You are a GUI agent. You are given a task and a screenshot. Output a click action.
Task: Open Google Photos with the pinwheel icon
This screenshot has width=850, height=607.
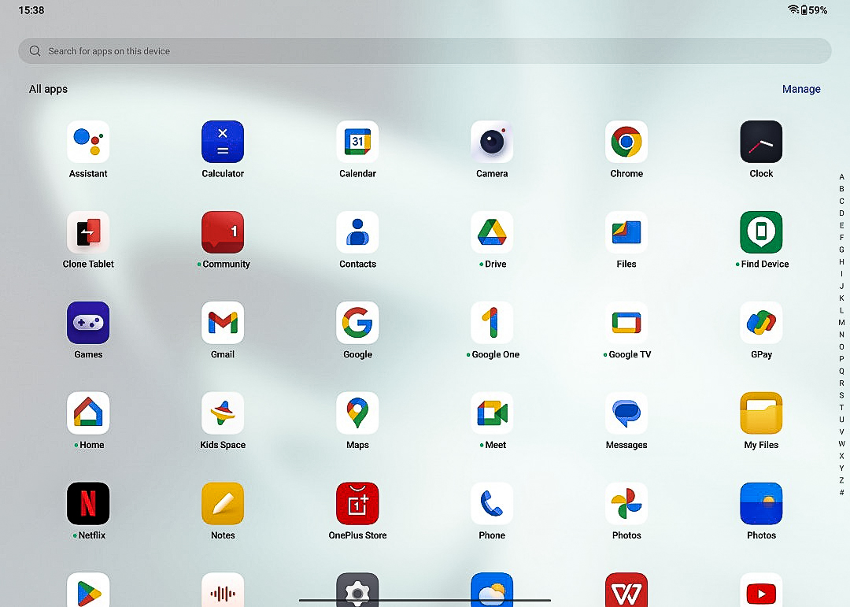tap(626, 503)
